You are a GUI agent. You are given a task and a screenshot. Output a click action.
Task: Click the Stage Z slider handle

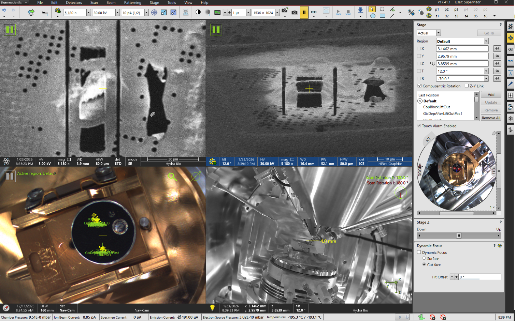click(x=459, y=235)
